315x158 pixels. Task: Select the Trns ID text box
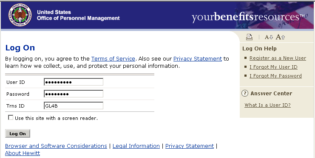click(74, 105)
